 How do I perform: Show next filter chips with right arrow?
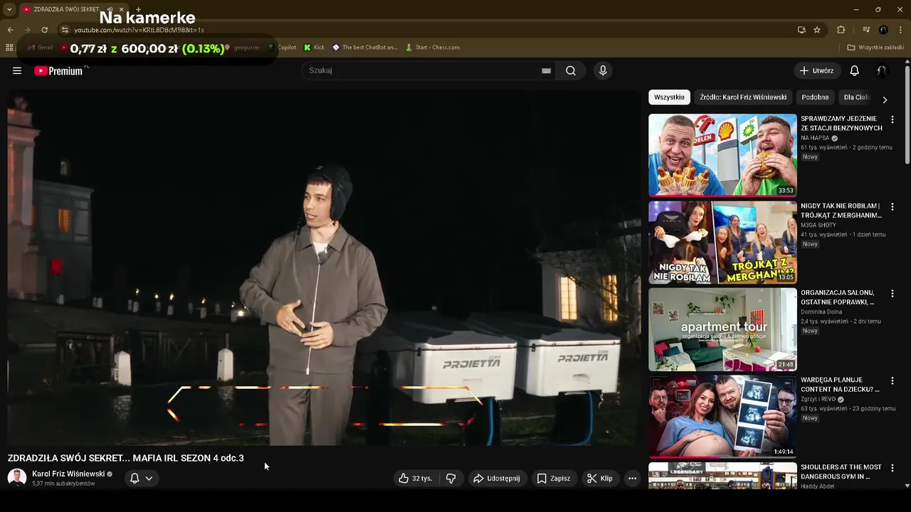click(x=885, y=100)
